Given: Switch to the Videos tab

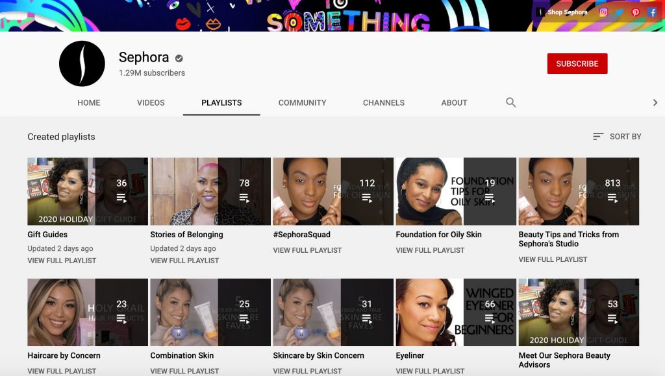Looking at the screenshot, I should point(151,102).
